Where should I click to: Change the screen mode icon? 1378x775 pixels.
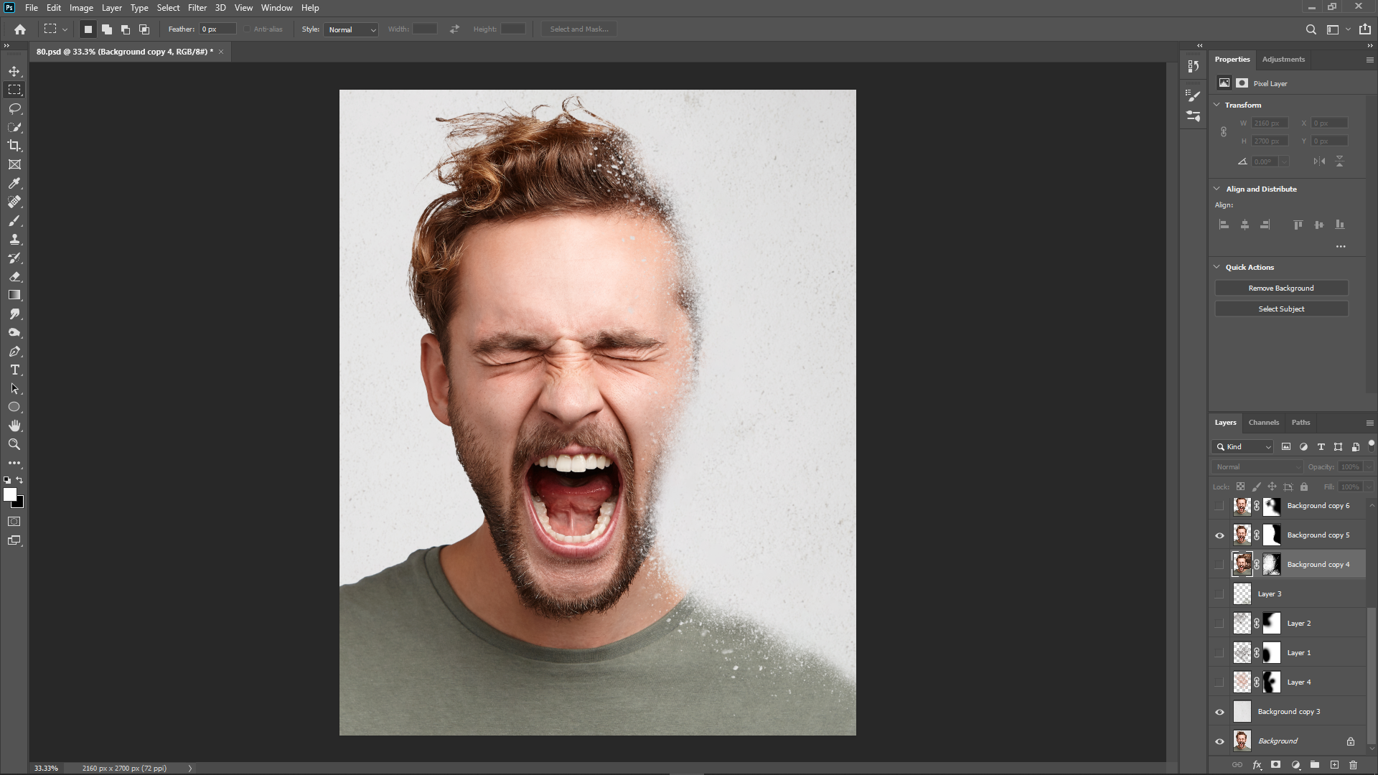coord(14,540)
